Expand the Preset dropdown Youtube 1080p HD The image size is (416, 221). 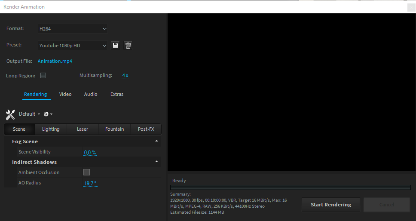(x=72, y=46)
